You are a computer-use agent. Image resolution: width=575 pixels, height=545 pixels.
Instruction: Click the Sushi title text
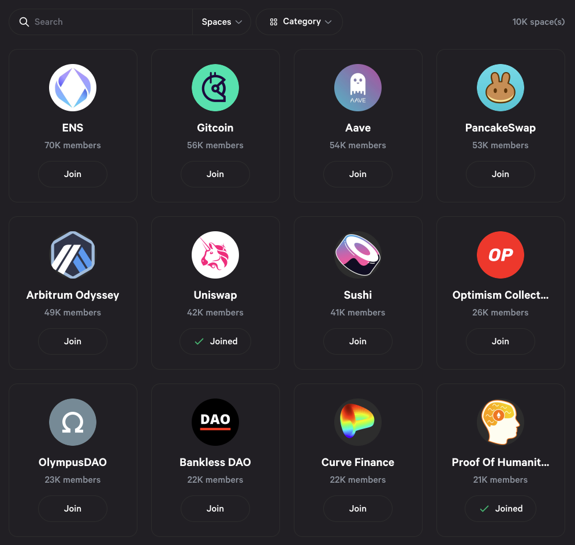click(x=358, y=295)
